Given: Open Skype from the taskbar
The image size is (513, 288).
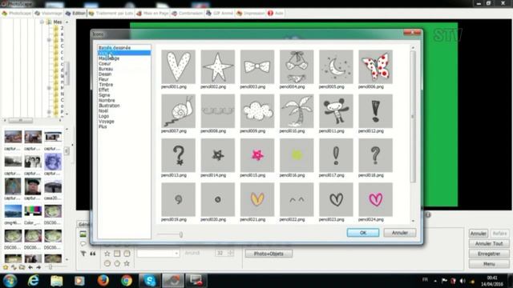Looking at the screenshot, I should click(x=150, y=281).
